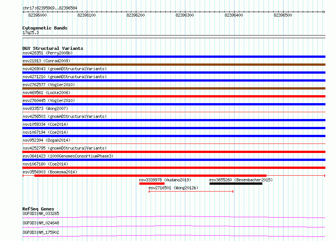
Task: Click the DGV Structural Variants track heading
Action: click(x=53, y=48)
